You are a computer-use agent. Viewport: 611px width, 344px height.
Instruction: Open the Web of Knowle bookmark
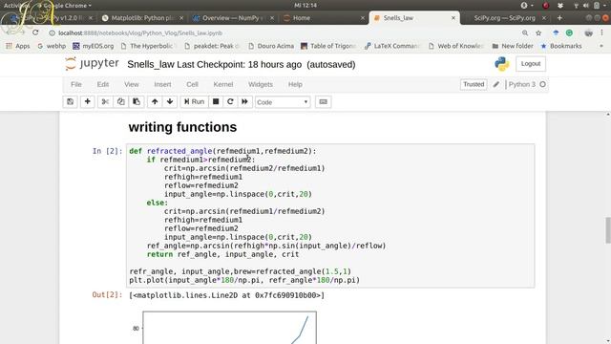(x=456, y=46)
